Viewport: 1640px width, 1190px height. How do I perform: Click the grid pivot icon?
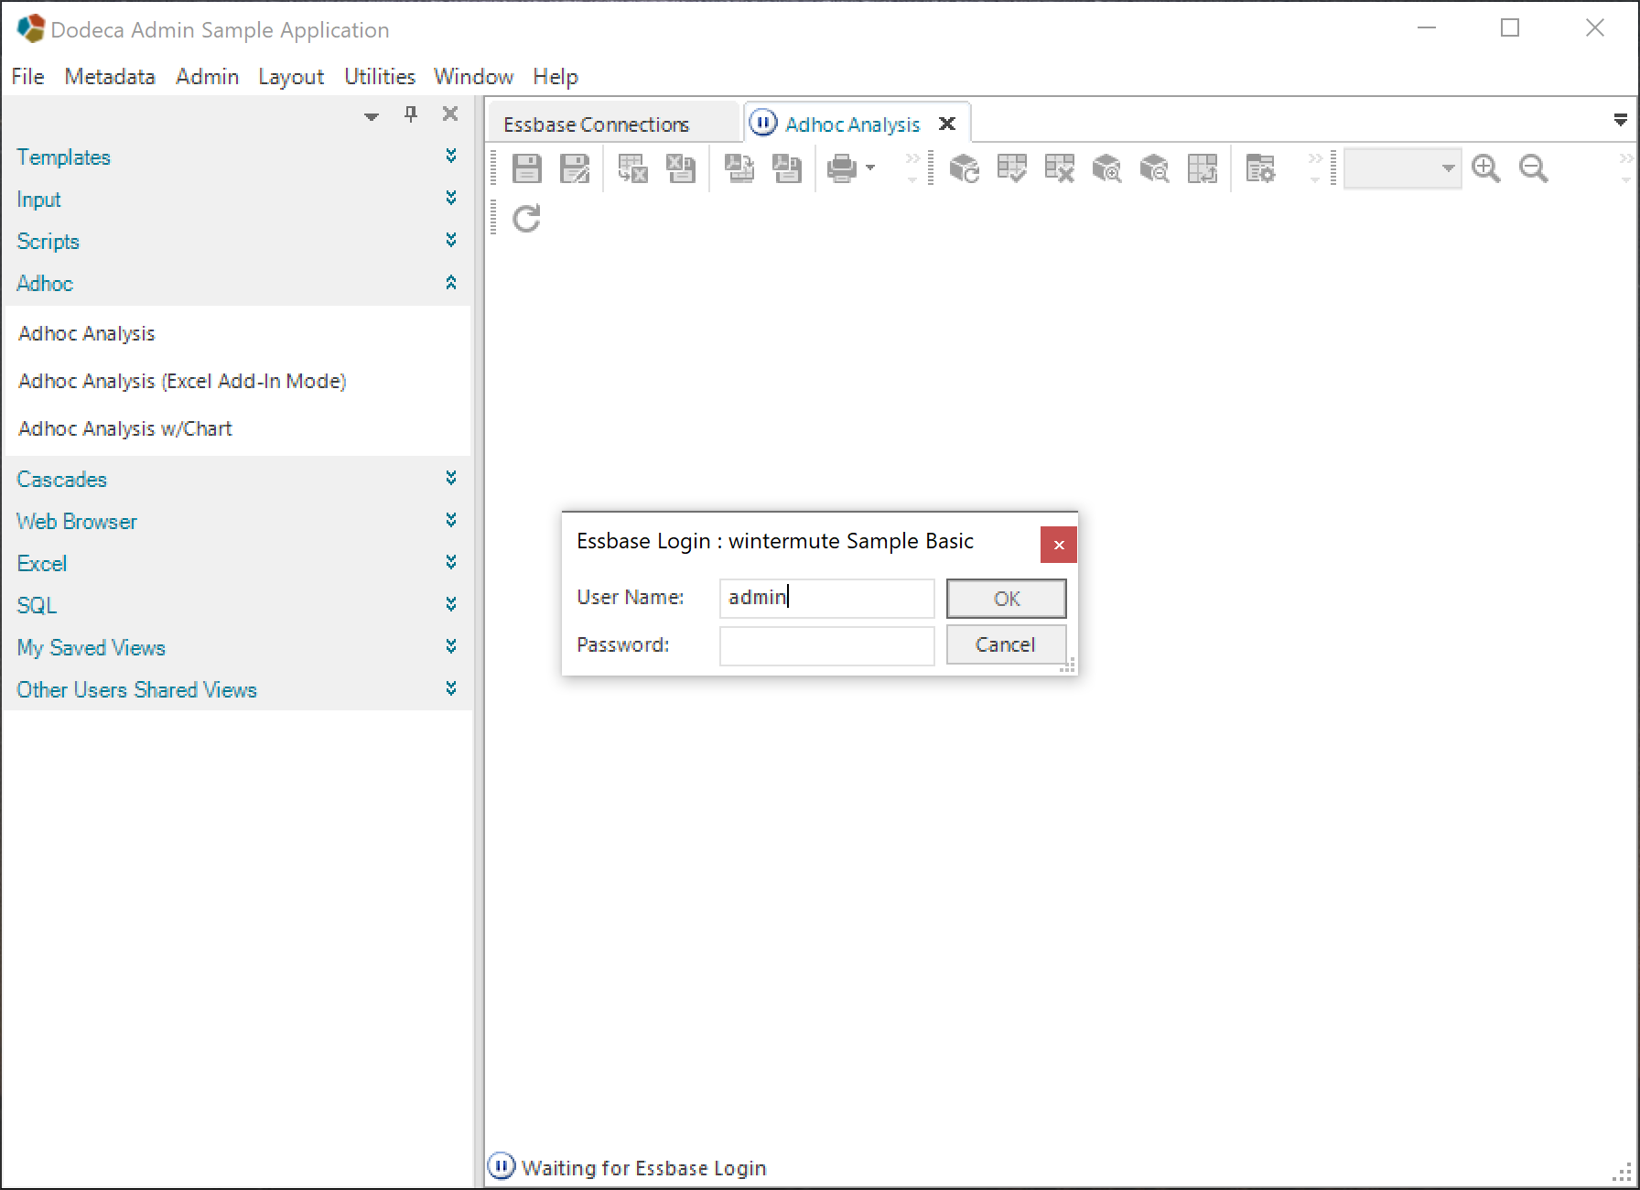point(1203,168)
